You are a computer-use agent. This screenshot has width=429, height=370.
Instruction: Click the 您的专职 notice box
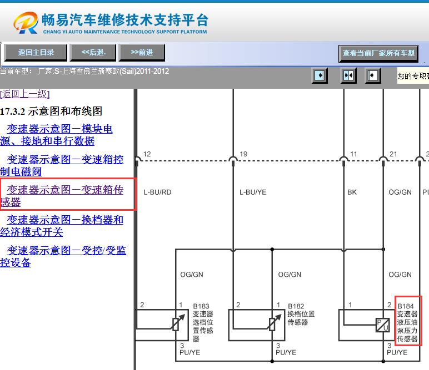413,75
